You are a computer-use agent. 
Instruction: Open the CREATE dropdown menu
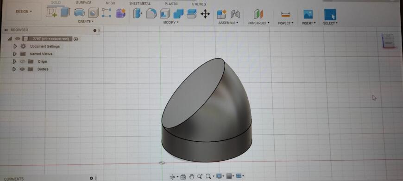point(86,22)
